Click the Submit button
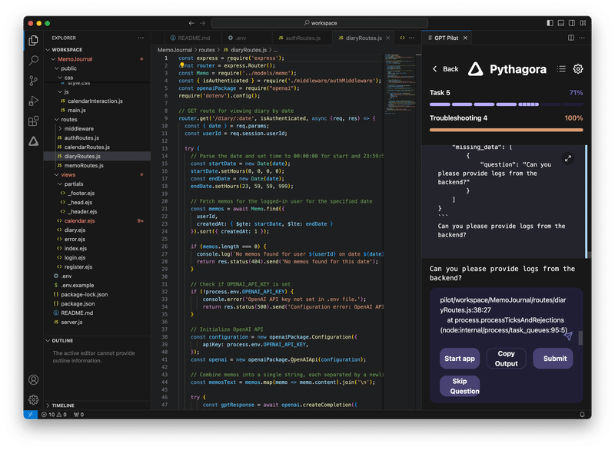615x450 pixels. (x=553, y=359)
